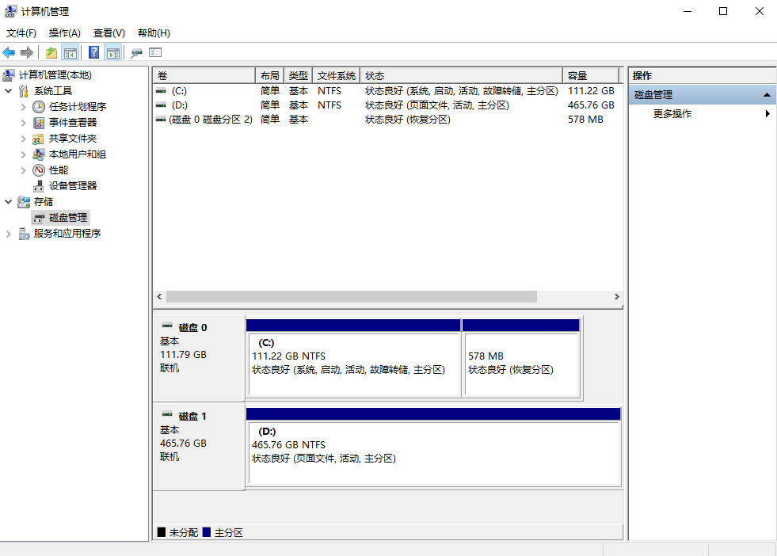Expand the 服务和应用程序 tree node

pyautogui.click(x=9, y=234)
